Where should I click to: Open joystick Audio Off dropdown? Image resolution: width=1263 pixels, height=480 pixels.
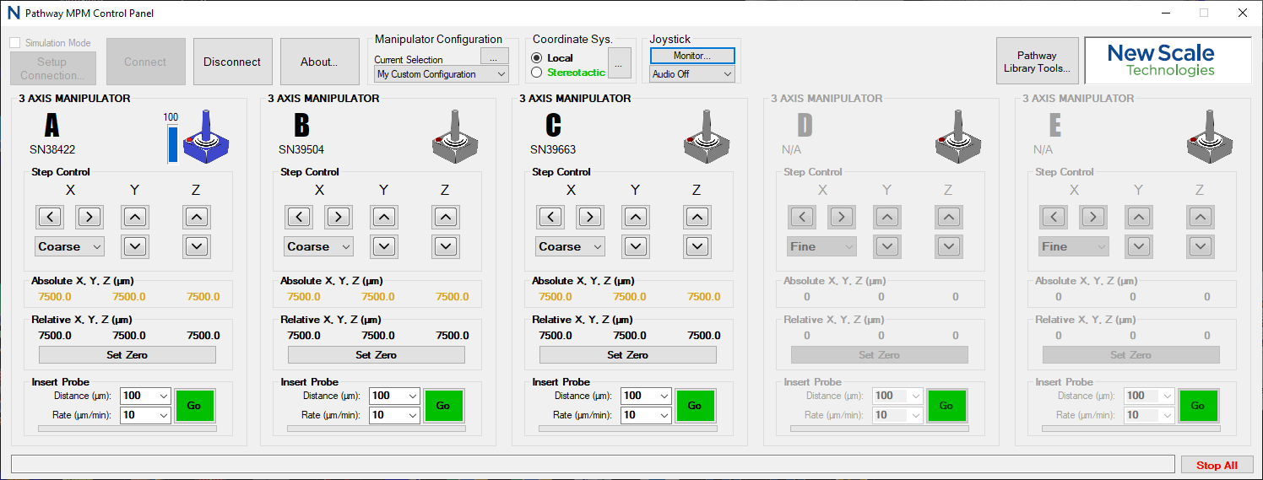tap(692, 74)
